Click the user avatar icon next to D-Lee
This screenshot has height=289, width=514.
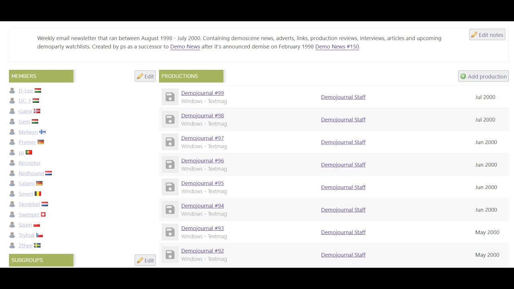tap(12, 91)
